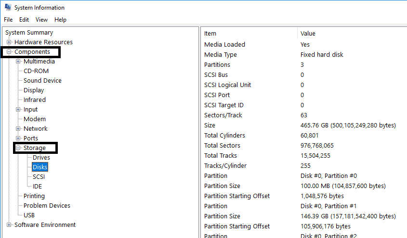Select the SCSI Port row
This screenshot has height=238, width=407.
304,95
